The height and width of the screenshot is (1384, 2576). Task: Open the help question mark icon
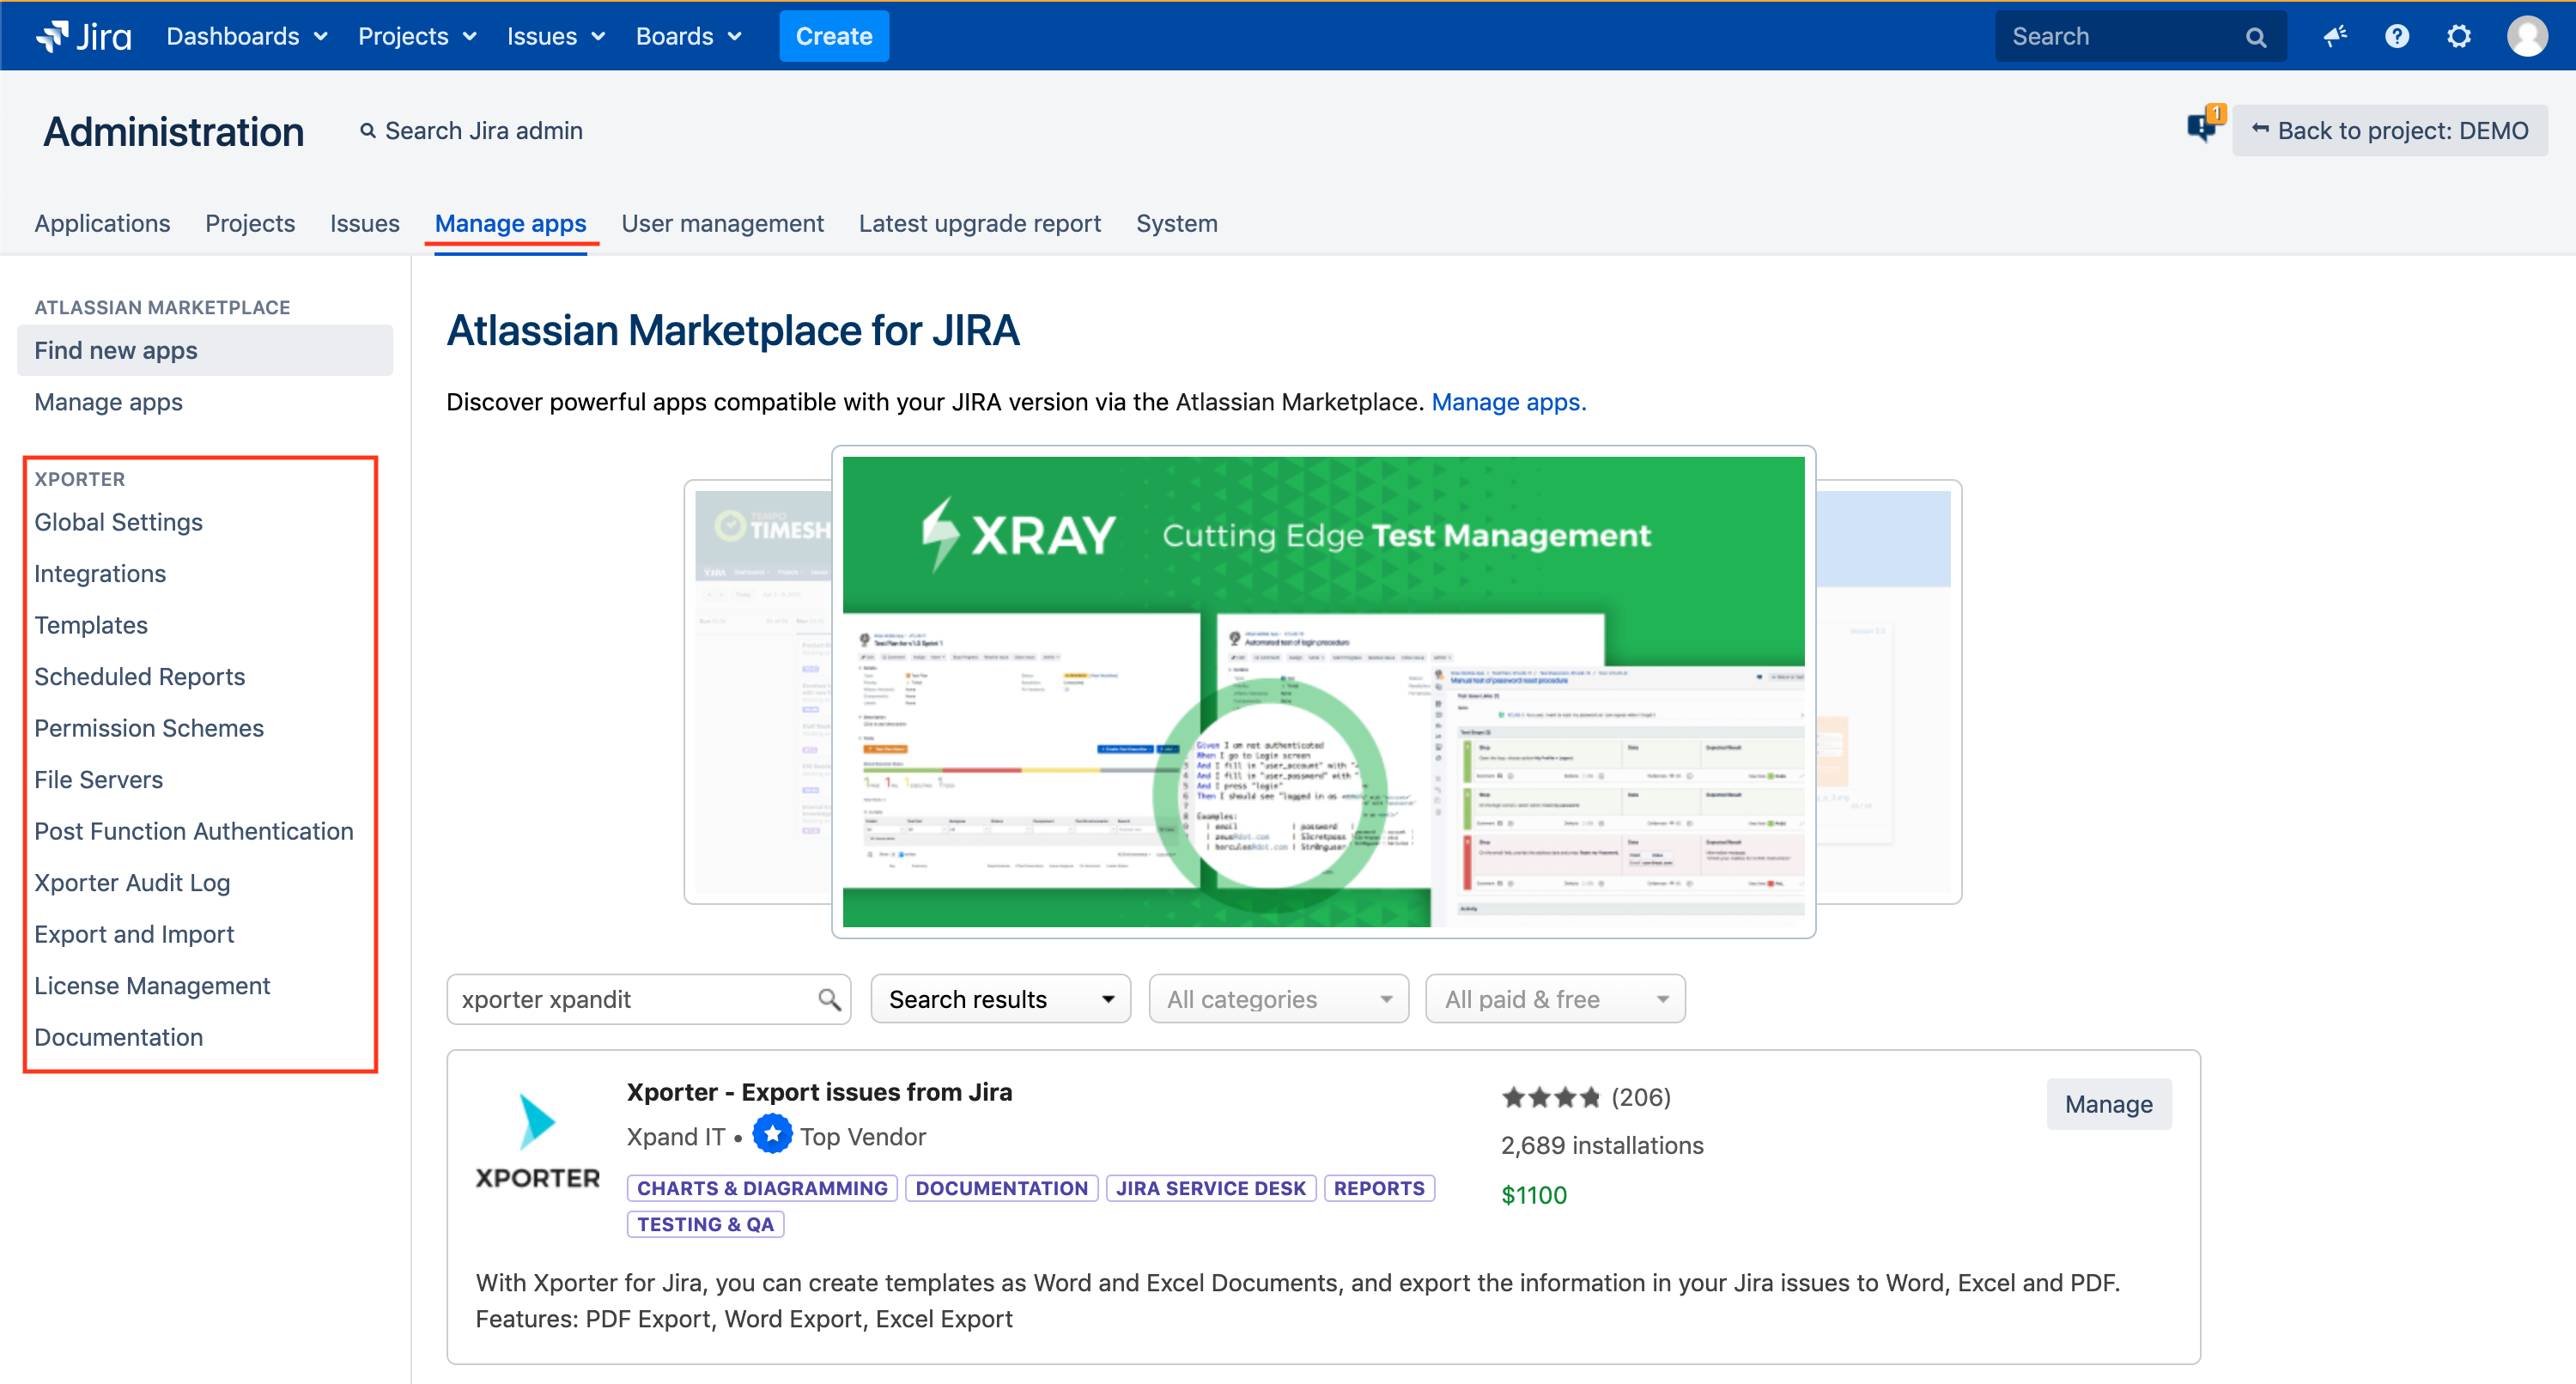pyautogui.click(x=2397, y=36)
